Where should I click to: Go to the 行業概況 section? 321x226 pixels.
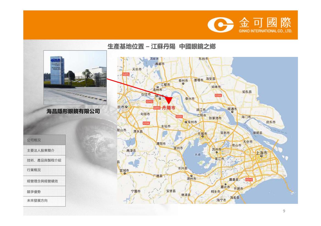tap(44, 170)
